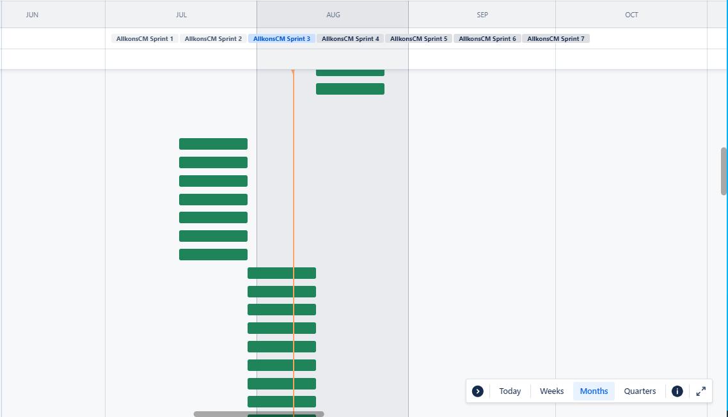Image resolution: width=728 pixels, height=417 pixels.
Task: Switch the timeline view to Quarters
Action: (x=640, y=391)
